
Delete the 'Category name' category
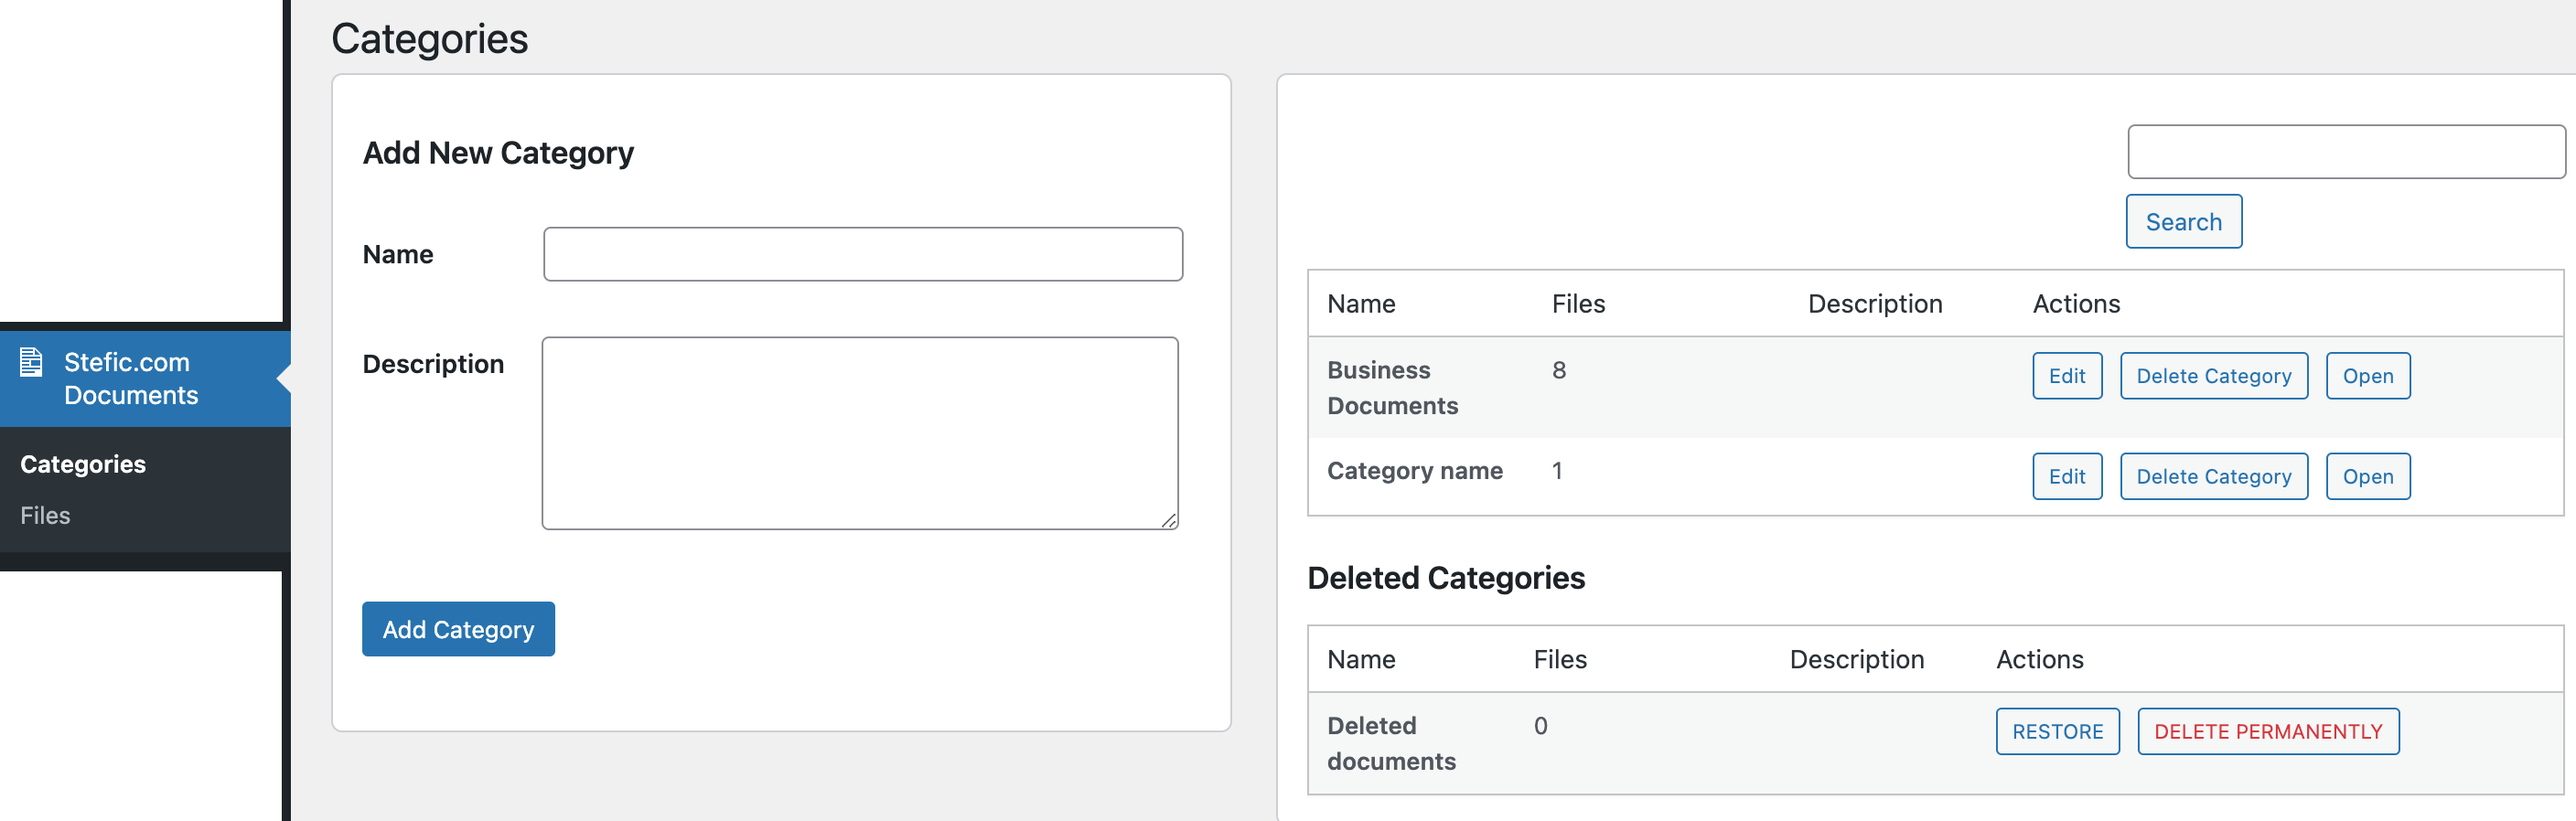(x=2213, y=477)
